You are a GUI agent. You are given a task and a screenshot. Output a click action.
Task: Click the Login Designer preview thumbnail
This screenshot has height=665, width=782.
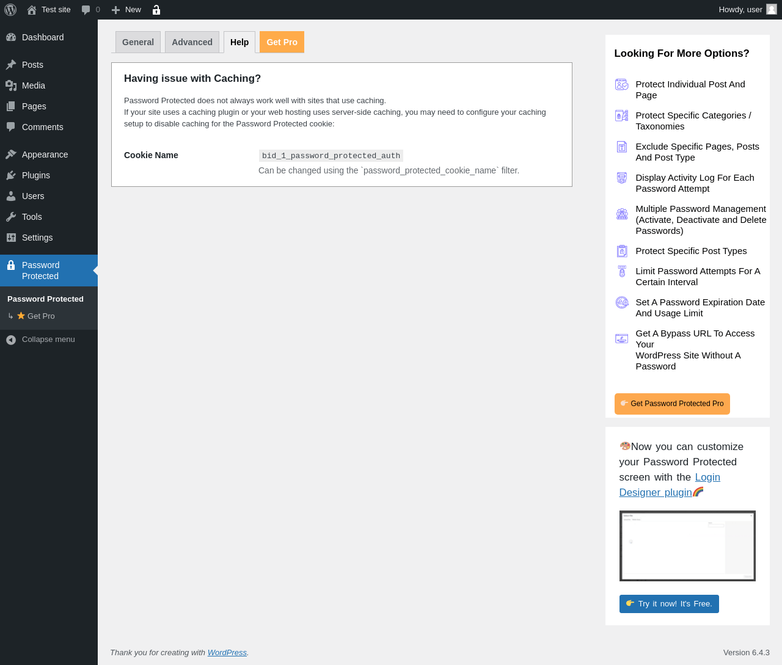coord(687,546)
